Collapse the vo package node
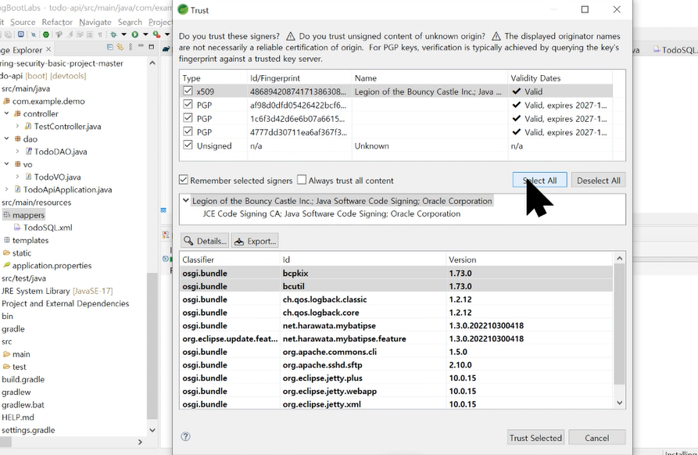698x455 pixels. 7,164
